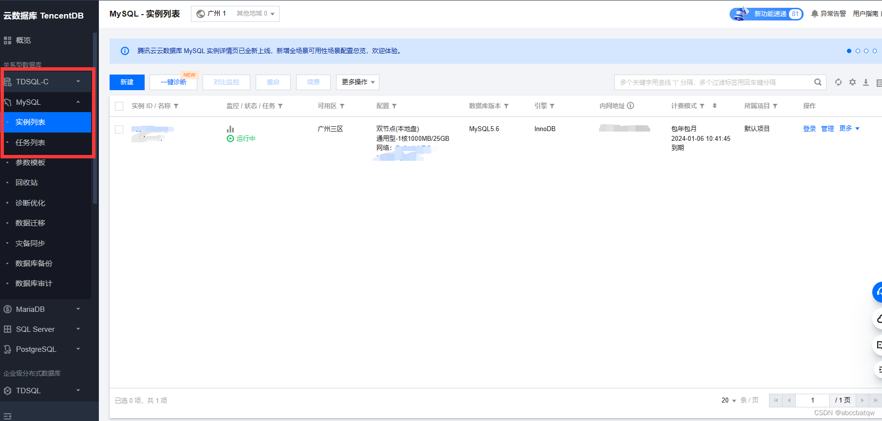Image resolution: width=882 pixels, height=421 pixels.
Task: Open the 广州 1 region dropdown
Action: (x=235, y=14)
